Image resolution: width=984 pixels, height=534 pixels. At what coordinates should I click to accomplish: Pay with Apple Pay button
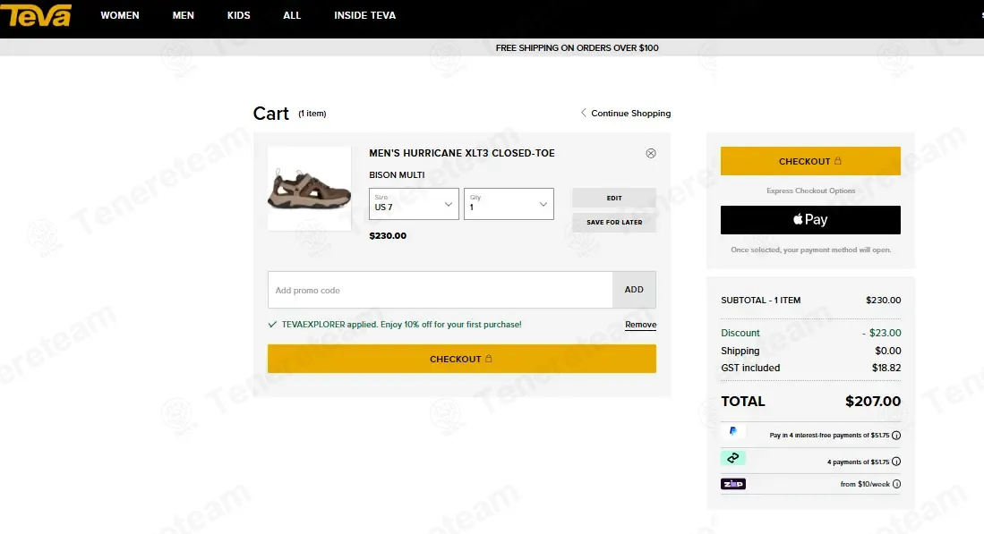(x=810, y=220)
